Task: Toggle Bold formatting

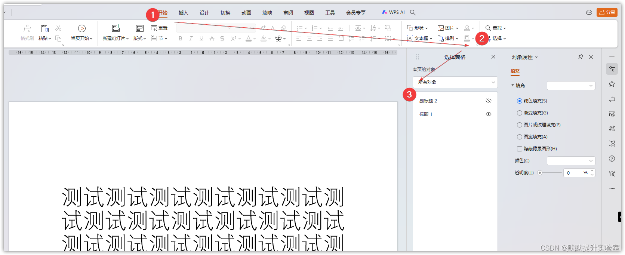Action: pyautogui.click(x=181, y=39)
